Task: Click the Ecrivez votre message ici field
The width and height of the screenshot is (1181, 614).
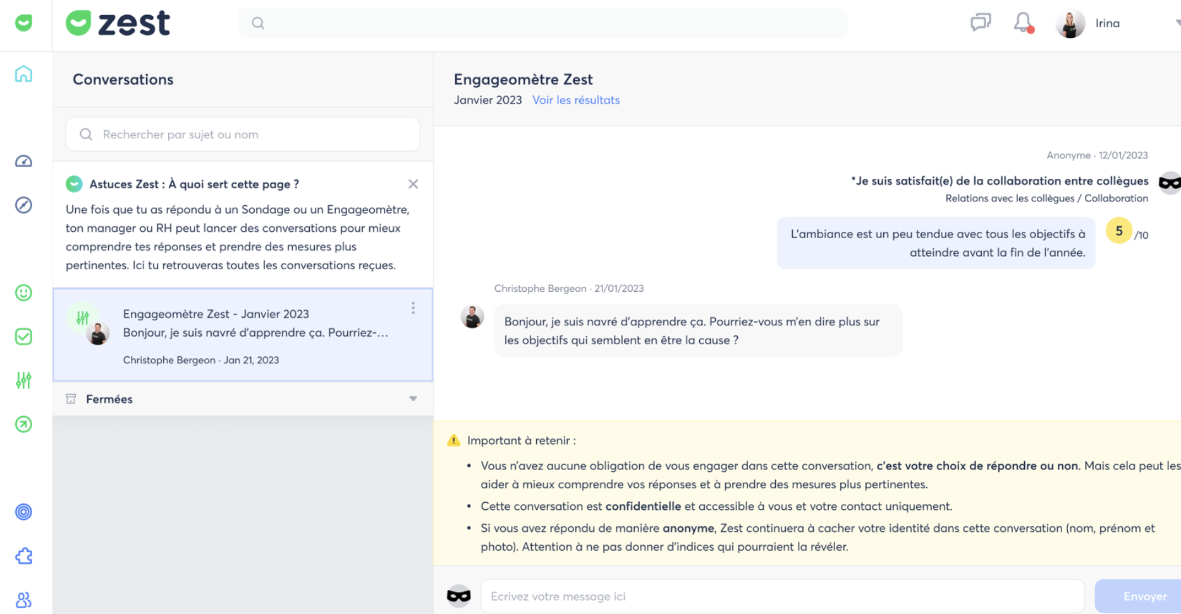Action: click(782, 596)
